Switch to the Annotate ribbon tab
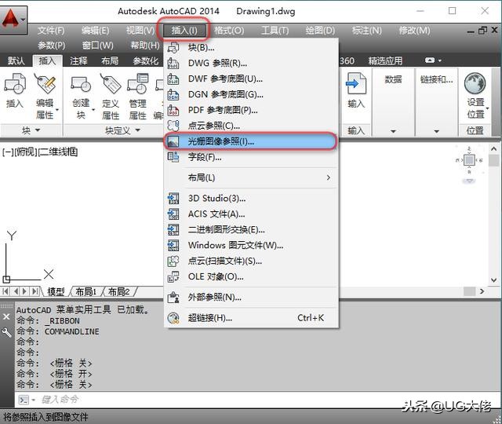 point(78,60)
